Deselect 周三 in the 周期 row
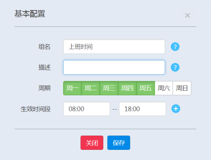This screenshot has height=160, width=211. pyautogui.click(x=109, y=88)
